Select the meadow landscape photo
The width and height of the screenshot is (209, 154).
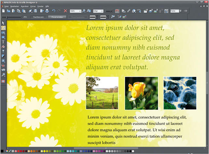[x=102, y=93]
